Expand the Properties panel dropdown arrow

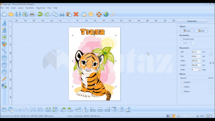tap(209, 21)
